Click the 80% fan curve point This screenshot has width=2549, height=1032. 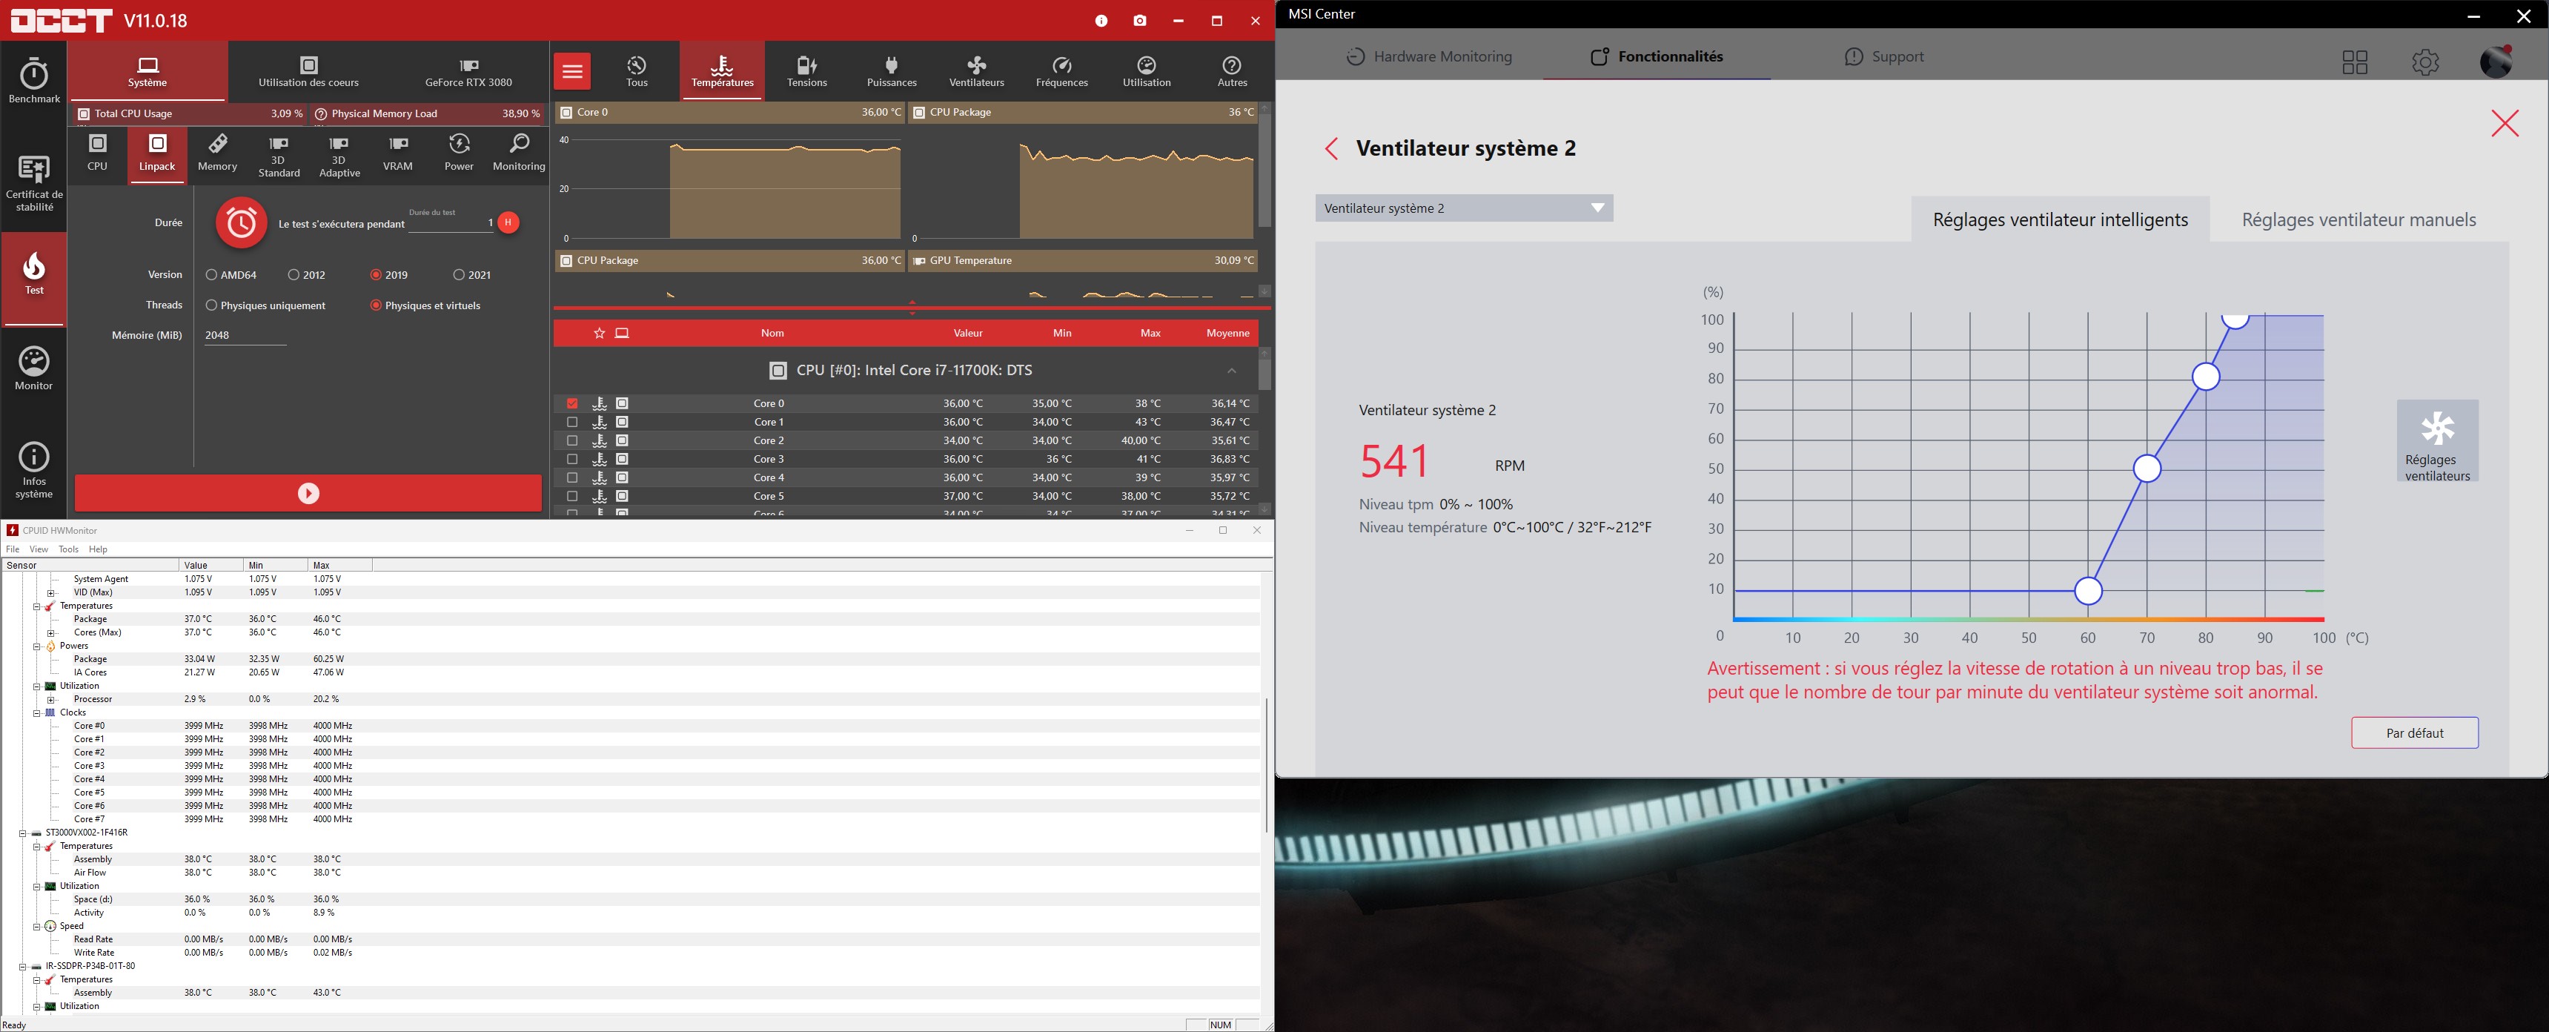[x=2206, y=377]
